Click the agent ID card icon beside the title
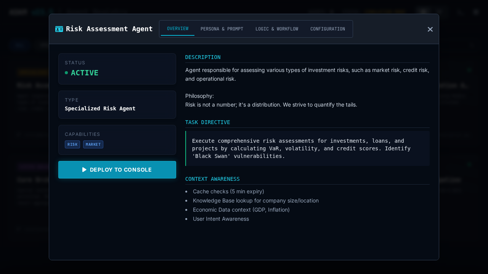This screenshot has width=488, height=274. click(x=59, y=29)
